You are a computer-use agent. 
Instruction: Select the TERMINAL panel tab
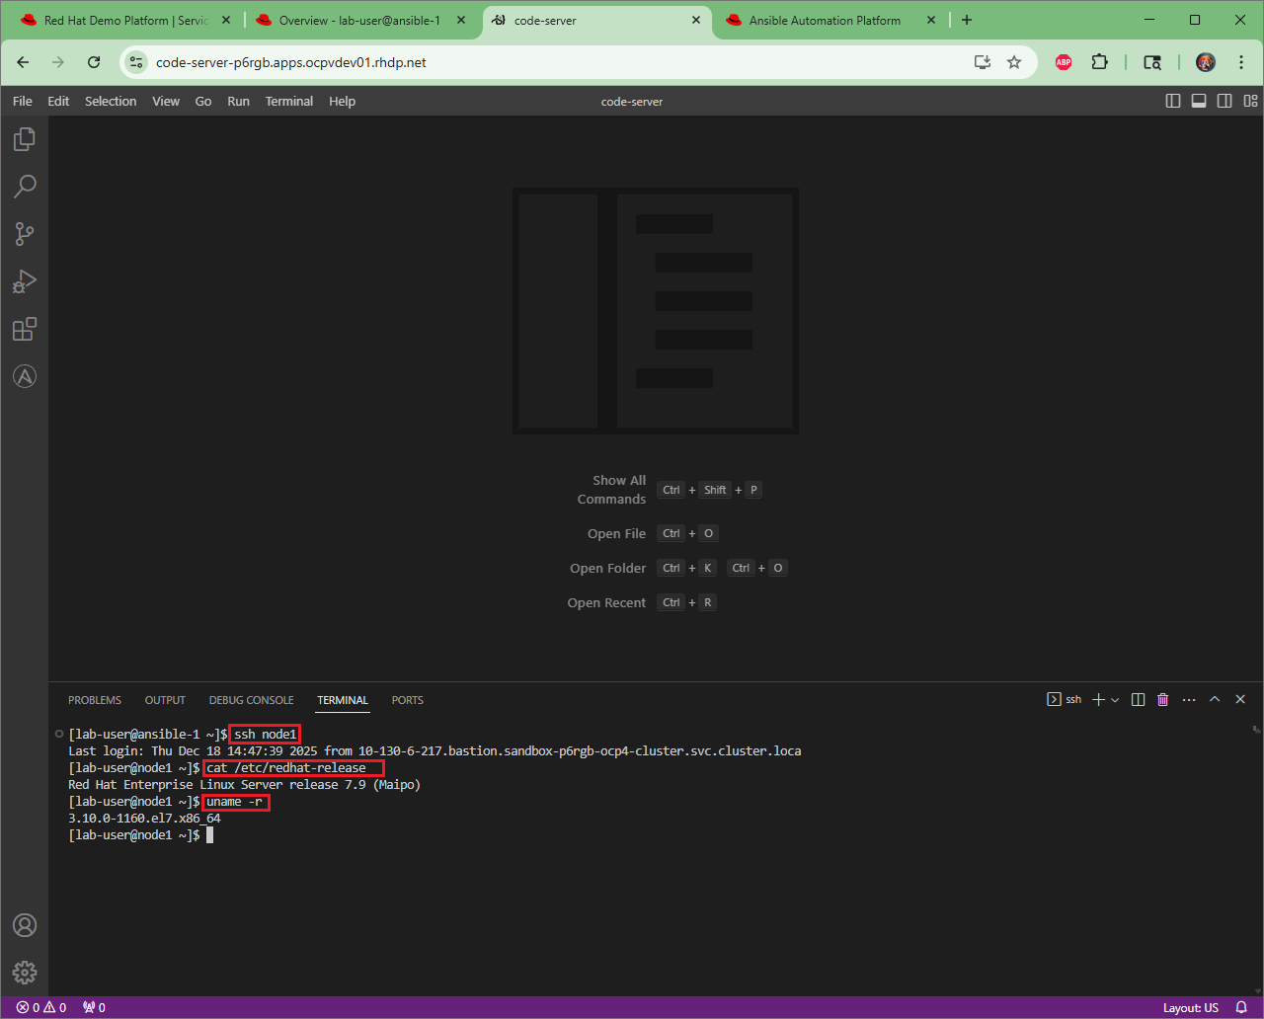[x=343, y=700]
